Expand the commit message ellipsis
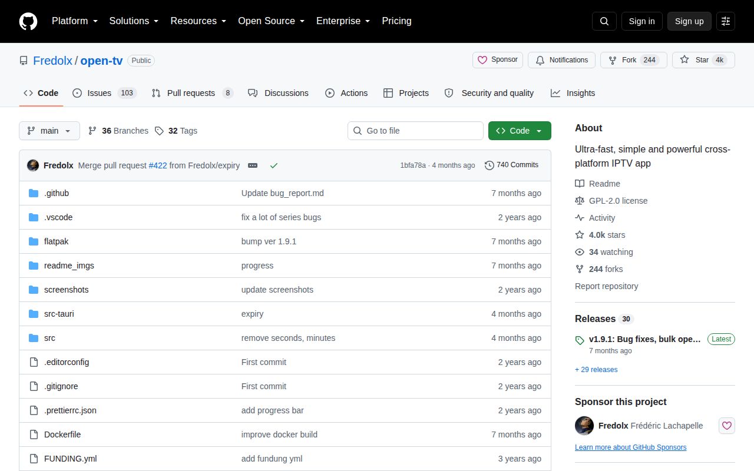This screenshot has height=471, width=754. 253,165
